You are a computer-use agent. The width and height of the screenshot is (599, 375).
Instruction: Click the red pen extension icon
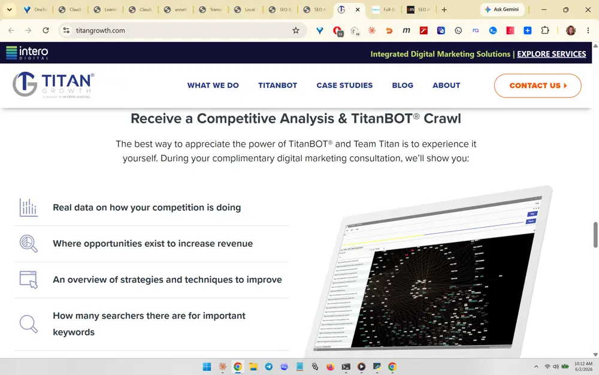[423, 31]
